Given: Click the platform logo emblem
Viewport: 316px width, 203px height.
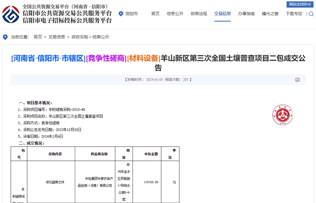Looking at the screenshot, I should (x=11, y=14).
